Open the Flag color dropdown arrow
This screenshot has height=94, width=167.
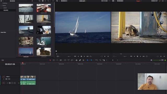pos(89,60)
